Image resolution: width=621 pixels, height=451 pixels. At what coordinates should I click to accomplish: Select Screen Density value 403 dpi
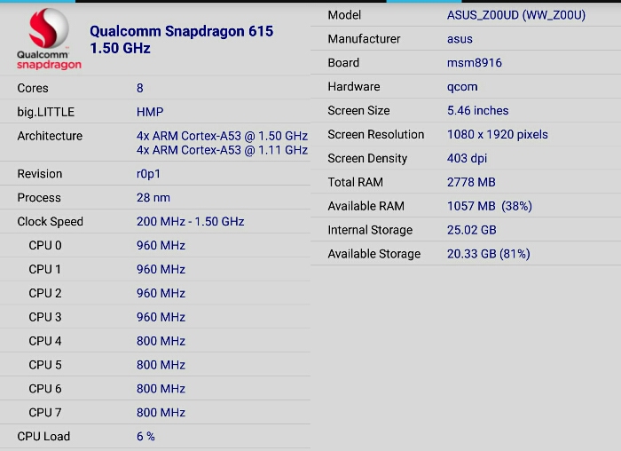coord(467,159)
